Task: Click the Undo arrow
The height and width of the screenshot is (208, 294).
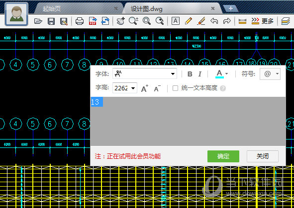Action: [214, 21]
